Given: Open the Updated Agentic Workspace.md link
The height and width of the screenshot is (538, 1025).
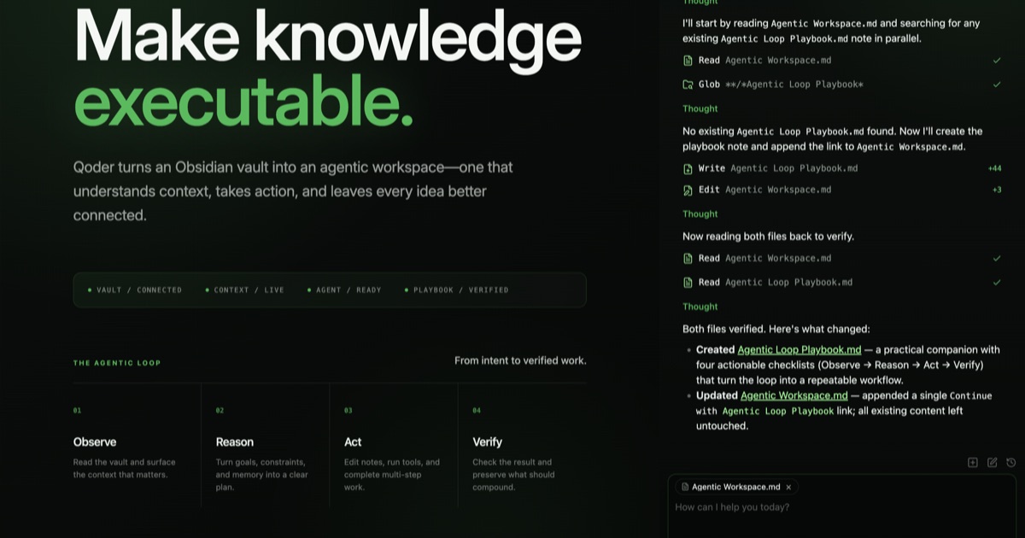Looking at the screenshot, I should point(794,395).
